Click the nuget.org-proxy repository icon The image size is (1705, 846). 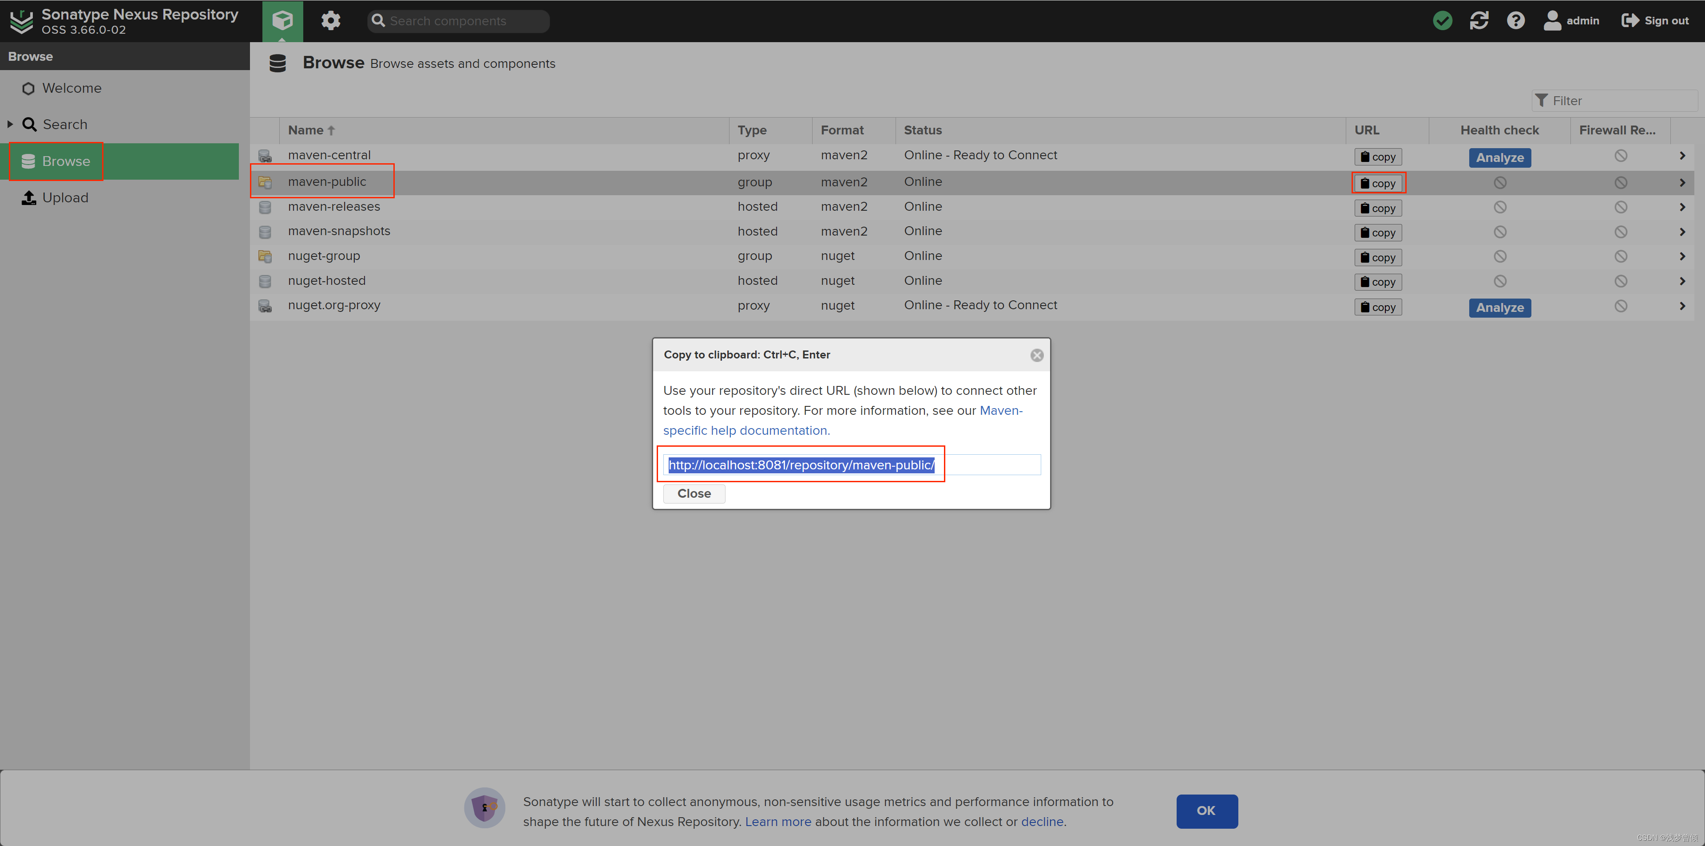click(x=265, y=306)
